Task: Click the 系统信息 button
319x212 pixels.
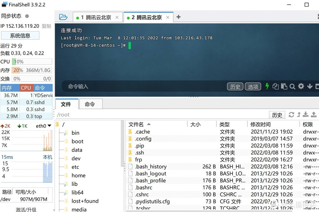Action: pyautogui.click(x=20, y=35)
